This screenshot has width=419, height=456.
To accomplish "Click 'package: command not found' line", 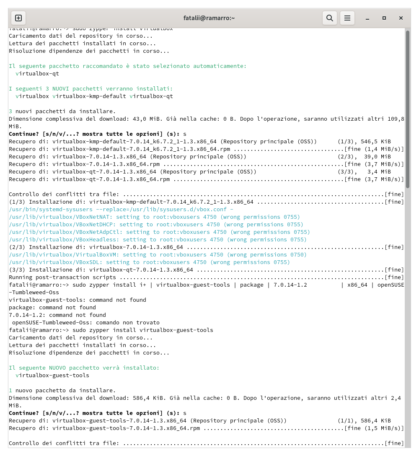I will (x=52, y=308).
